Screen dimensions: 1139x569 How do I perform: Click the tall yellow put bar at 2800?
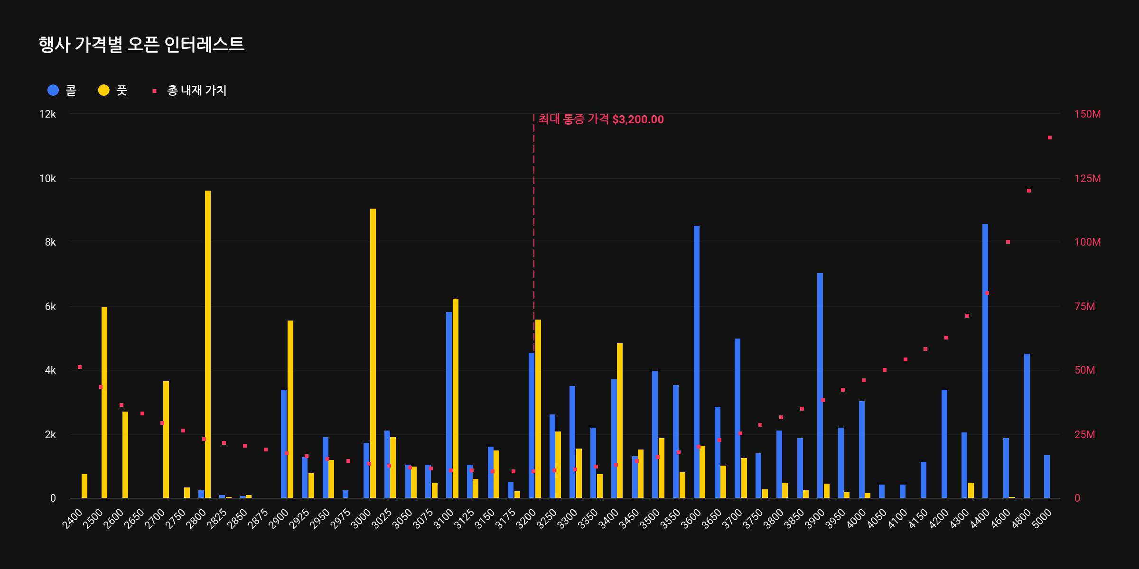[208, 344]
